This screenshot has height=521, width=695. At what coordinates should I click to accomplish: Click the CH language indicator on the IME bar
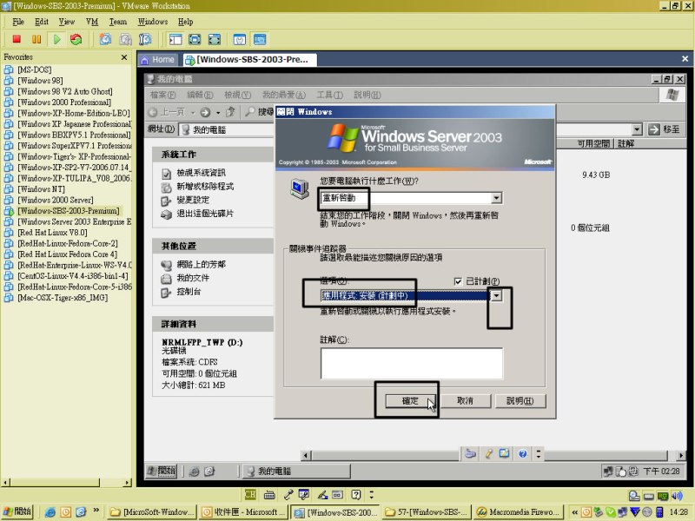coord(250,494)
